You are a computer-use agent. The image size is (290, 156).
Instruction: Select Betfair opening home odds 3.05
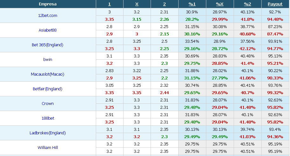click(109, 85)
